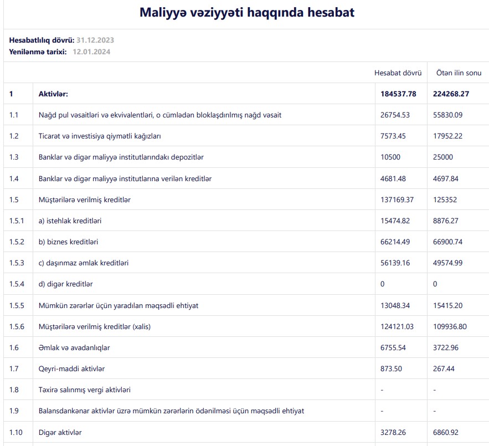This screenshot has width=489, height=446.
Task: Click the 'a) istehlak kreditləri' row label
Action: tap(70, 221)
